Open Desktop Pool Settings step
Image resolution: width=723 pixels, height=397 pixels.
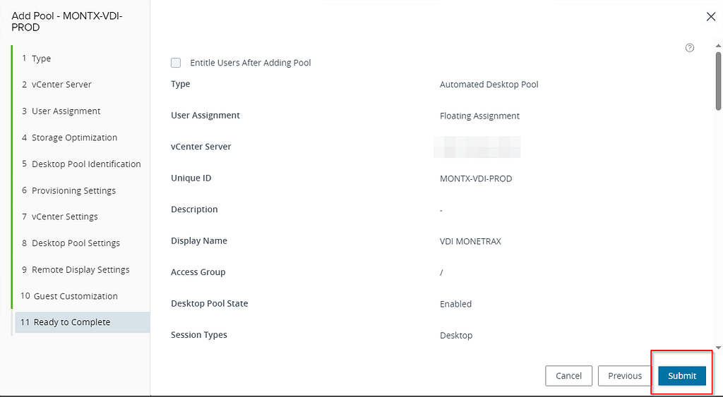pyautogui.click(x=76, y=243)
